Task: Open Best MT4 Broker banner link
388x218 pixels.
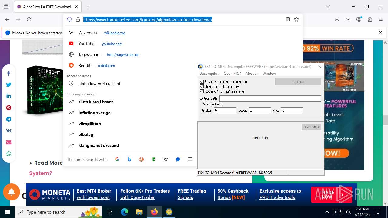Action: tap(94, 194)
